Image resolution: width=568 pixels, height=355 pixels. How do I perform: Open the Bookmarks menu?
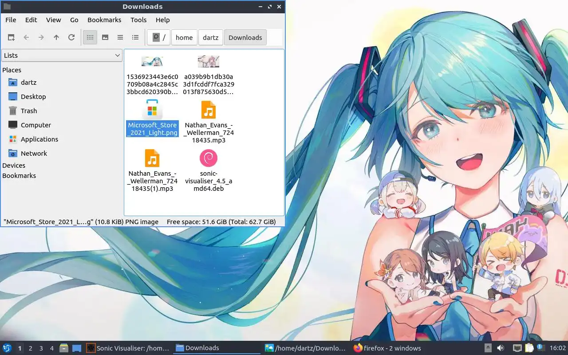pyautogui.click(x=104, y=20)
